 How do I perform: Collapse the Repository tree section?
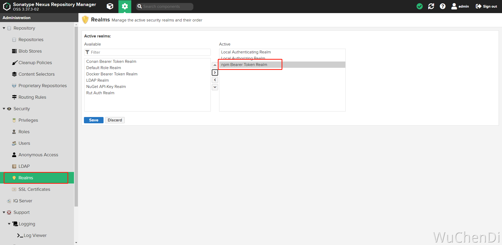click(x=4, y=28)
